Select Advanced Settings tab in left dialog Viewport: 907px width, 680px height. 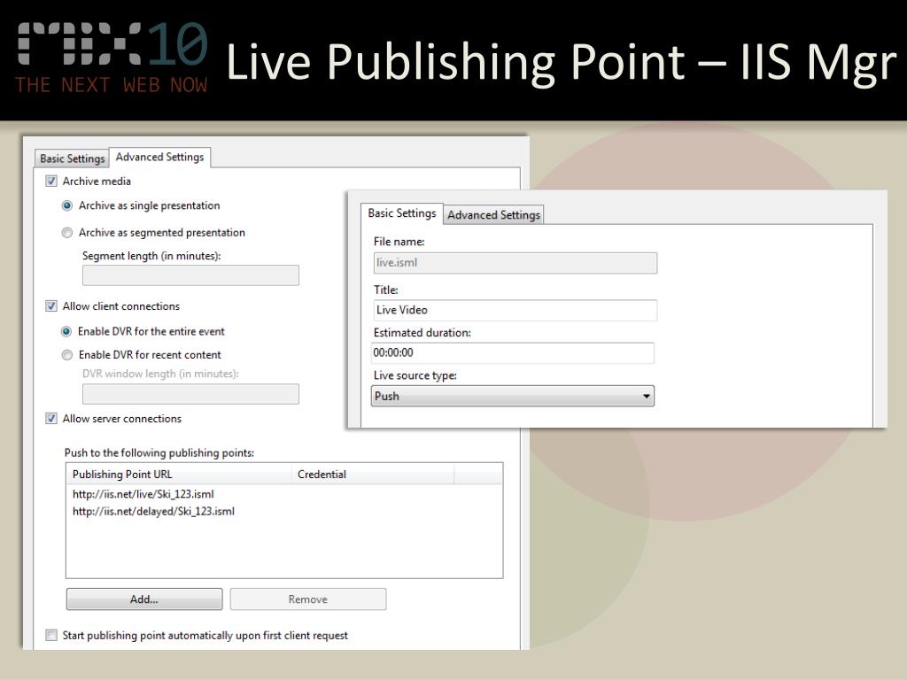159,158
